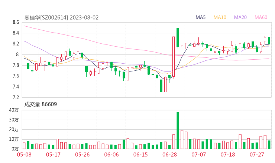Click the 20万 volume axis label

tap(14, 130)
